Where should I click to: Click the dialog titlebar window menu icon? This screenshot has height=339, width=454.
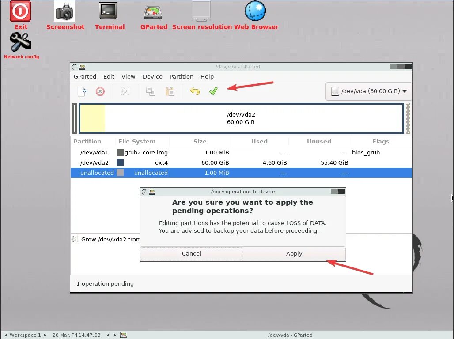point(144,192)
